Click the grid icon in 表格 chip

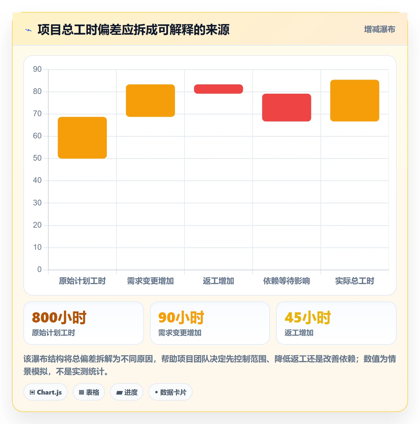81,392
